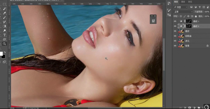The width and height of the screenshot is (210, 109).
Task: Select the foreground white color swatch
Action: click(x=1, y=54)
